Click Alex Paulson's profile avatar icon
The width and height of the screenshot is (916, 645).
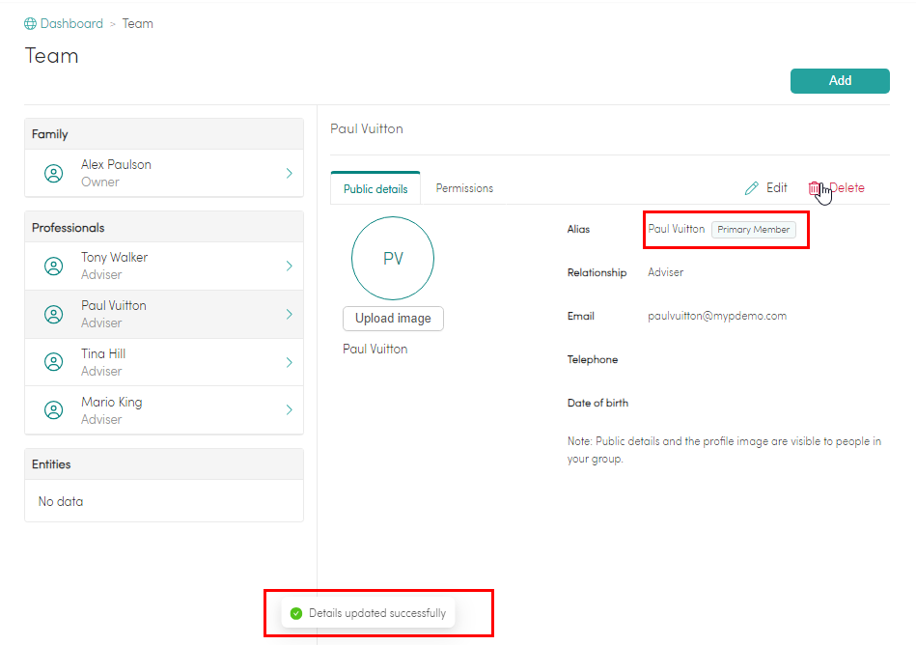pos(54,173)
